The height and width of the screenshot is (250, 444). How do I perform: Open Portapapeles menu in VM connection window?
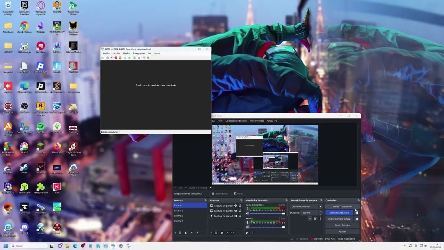click(x=139, y=53)
